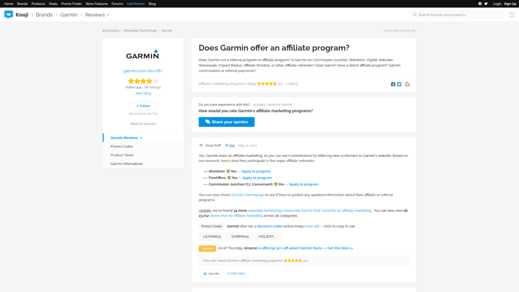Click the Knoji chat-bubble logo icon
519x292 pixels.
[9, 15]
